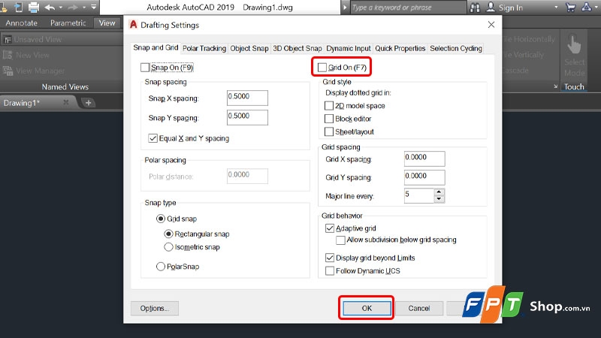The height and width of the screenshot is (338, 601).
Task: Close the Drafting Settings dialog
Action: coord(491,25)
